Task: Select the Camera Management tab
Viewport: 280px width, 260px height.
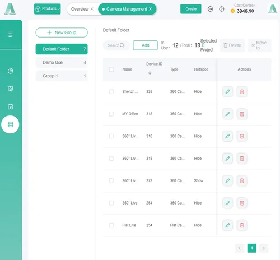Action: click(x=127, y=9)
